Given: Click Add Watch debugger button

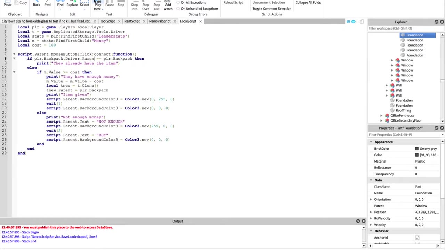Looking at the screenshot, I should [168, 6].
